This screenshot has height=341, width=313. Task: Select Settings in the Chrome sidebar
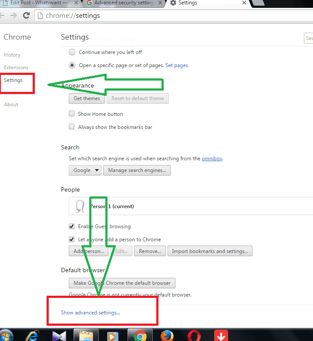point(13,80)
